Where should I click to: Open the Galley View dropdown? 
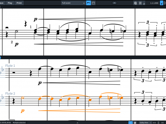click(145, 123)
